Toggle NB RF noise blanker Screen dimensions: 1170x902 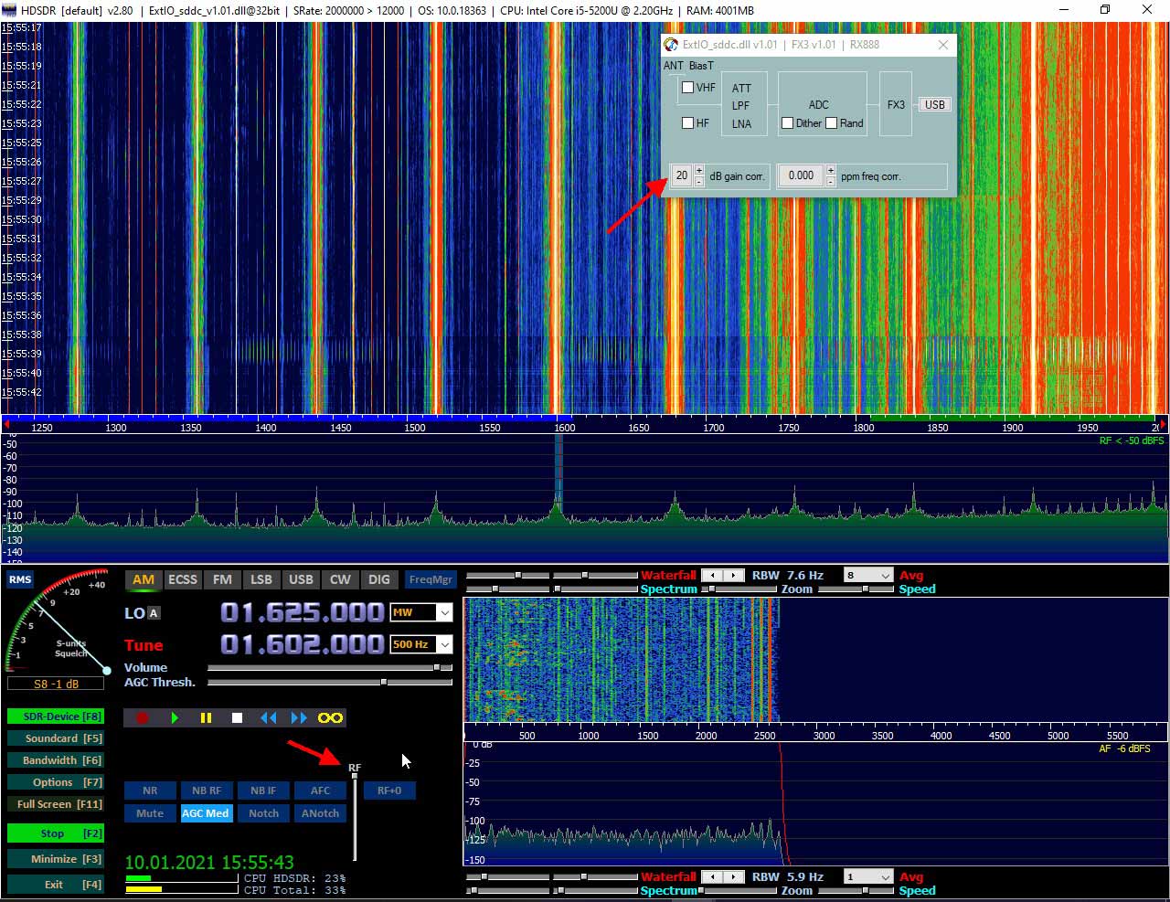[207, 791]
